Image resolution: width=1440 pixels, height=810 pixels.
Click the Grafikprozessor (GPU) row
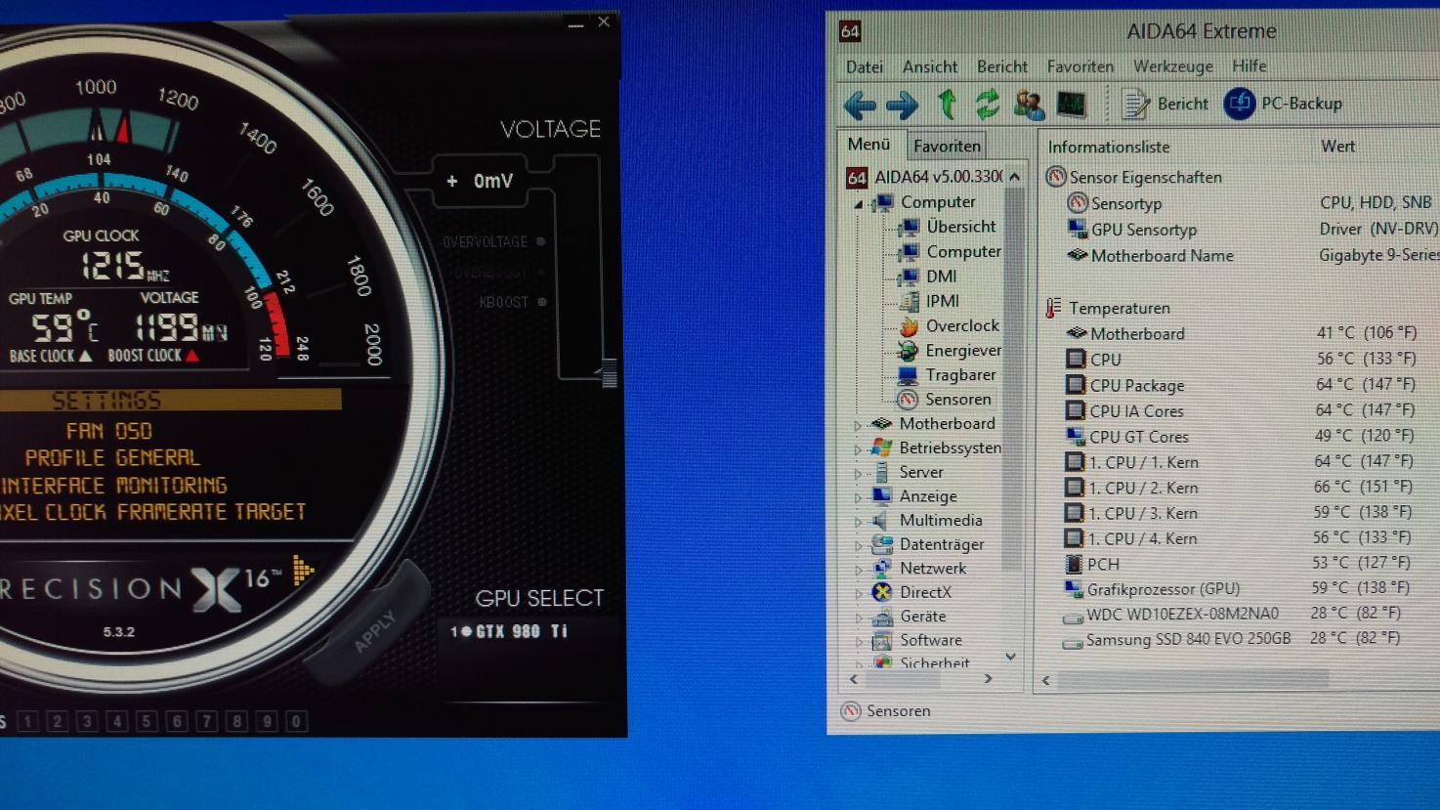(1238, 588)
